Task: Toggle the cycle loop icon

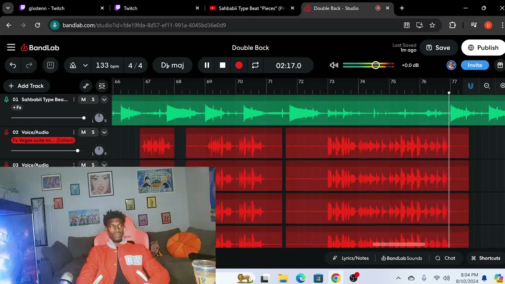Action: tap(255, 65)
